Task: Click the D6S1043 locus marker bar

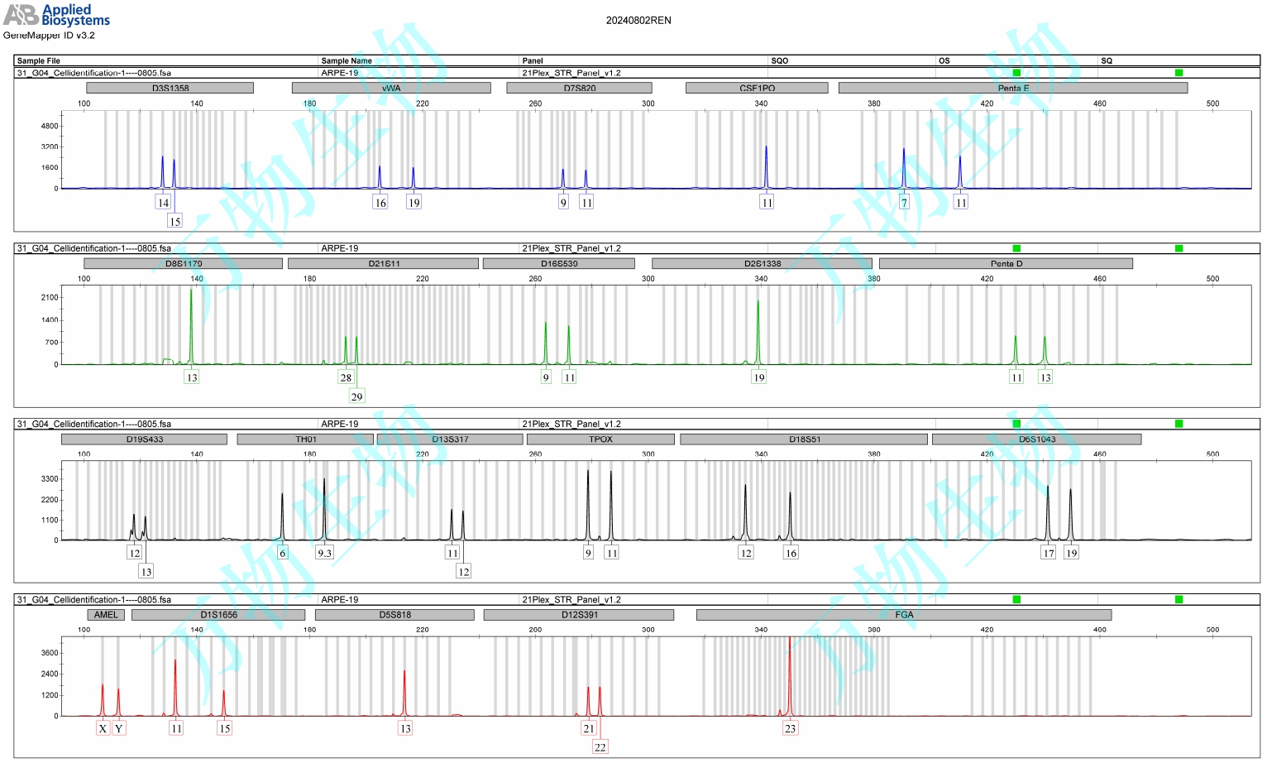Action: click(1036, 439)
